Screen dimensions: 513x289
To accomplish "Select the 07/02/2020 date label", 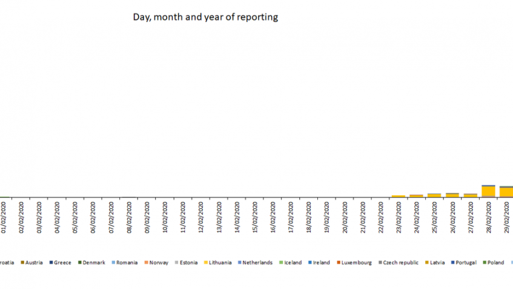I will point(111,218).
